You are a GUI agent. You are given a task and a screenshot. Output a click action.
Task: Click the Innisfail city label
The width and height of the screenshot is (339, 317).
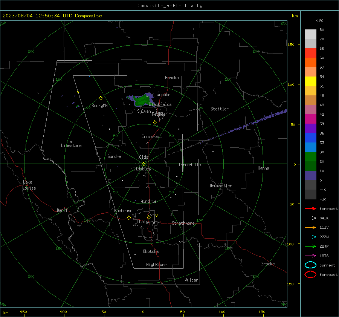152,136
